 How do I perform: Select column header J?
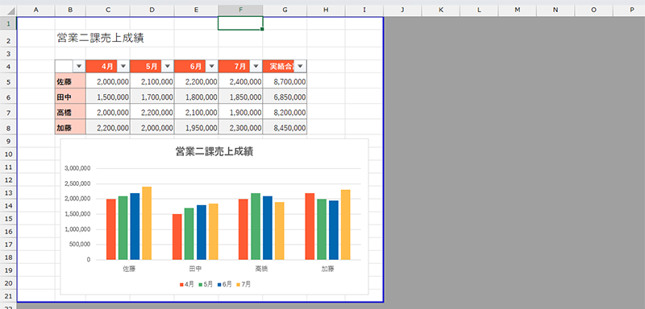(402, 10)
